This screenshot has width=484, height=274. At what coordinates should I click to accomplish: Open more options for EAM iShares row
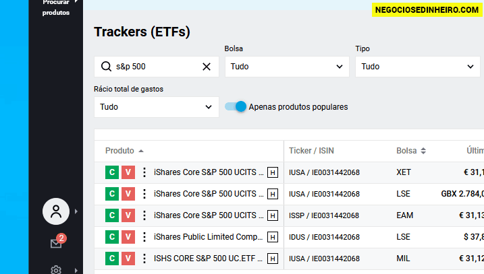tap(144, 215)
